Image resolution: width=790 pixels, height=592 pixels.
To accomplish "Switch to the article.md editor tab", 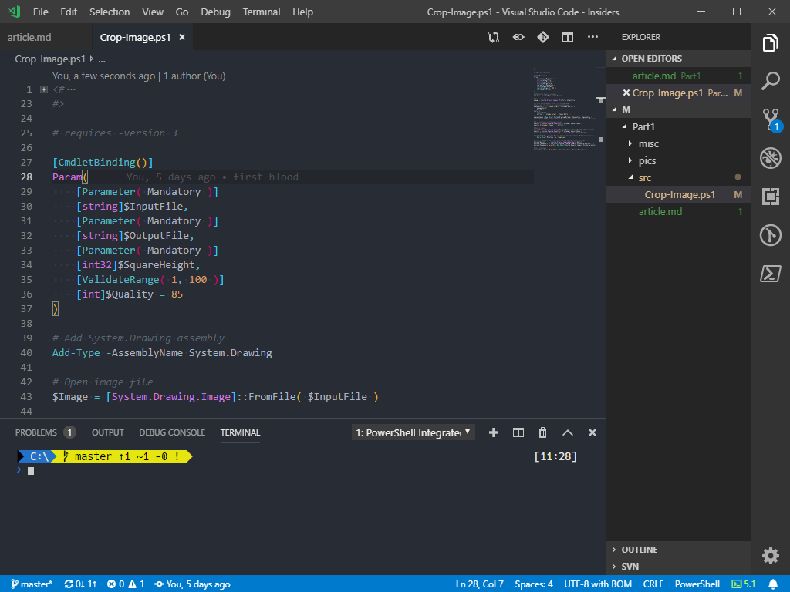I will 29,37.
